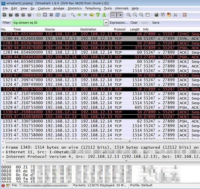Zoom out of packet text
200x189 pixels.
click(135, 15)
